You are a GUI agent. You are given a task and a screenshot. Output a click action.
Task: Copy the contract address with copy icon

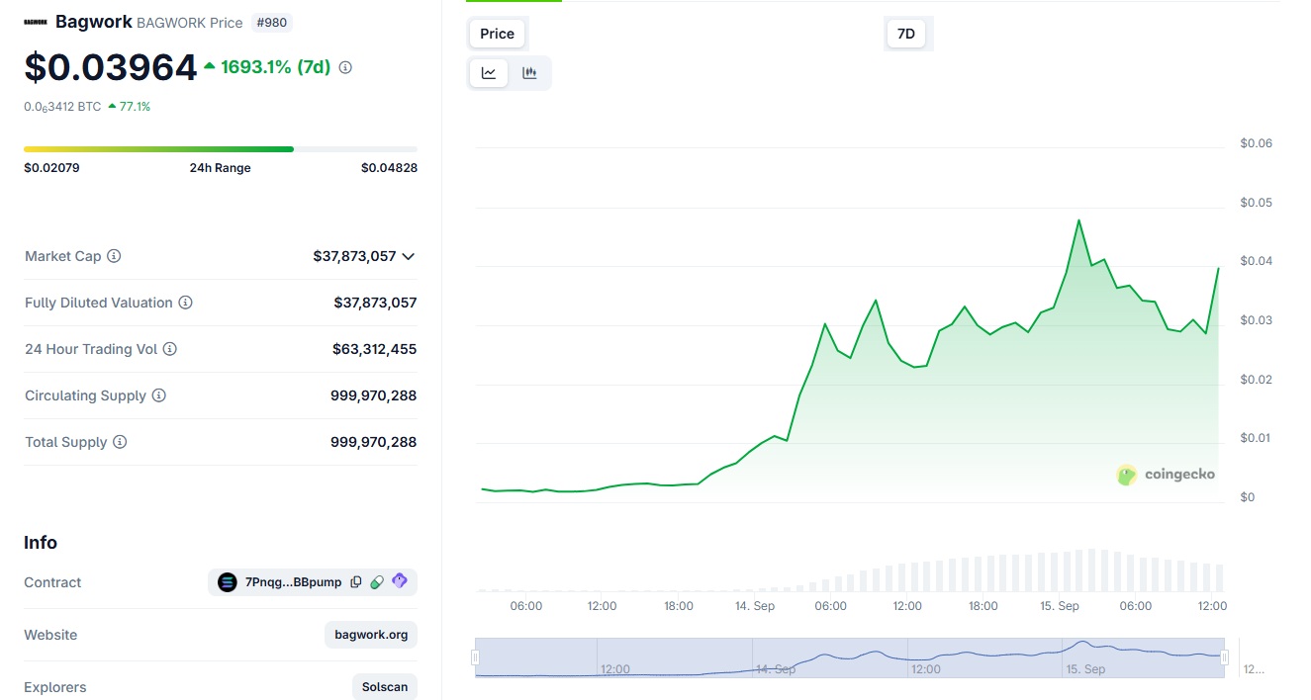(x=356, y=582)
